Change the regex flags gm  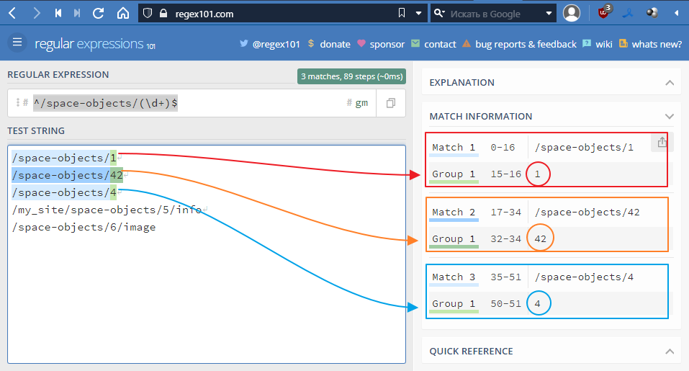coord(361,103)
